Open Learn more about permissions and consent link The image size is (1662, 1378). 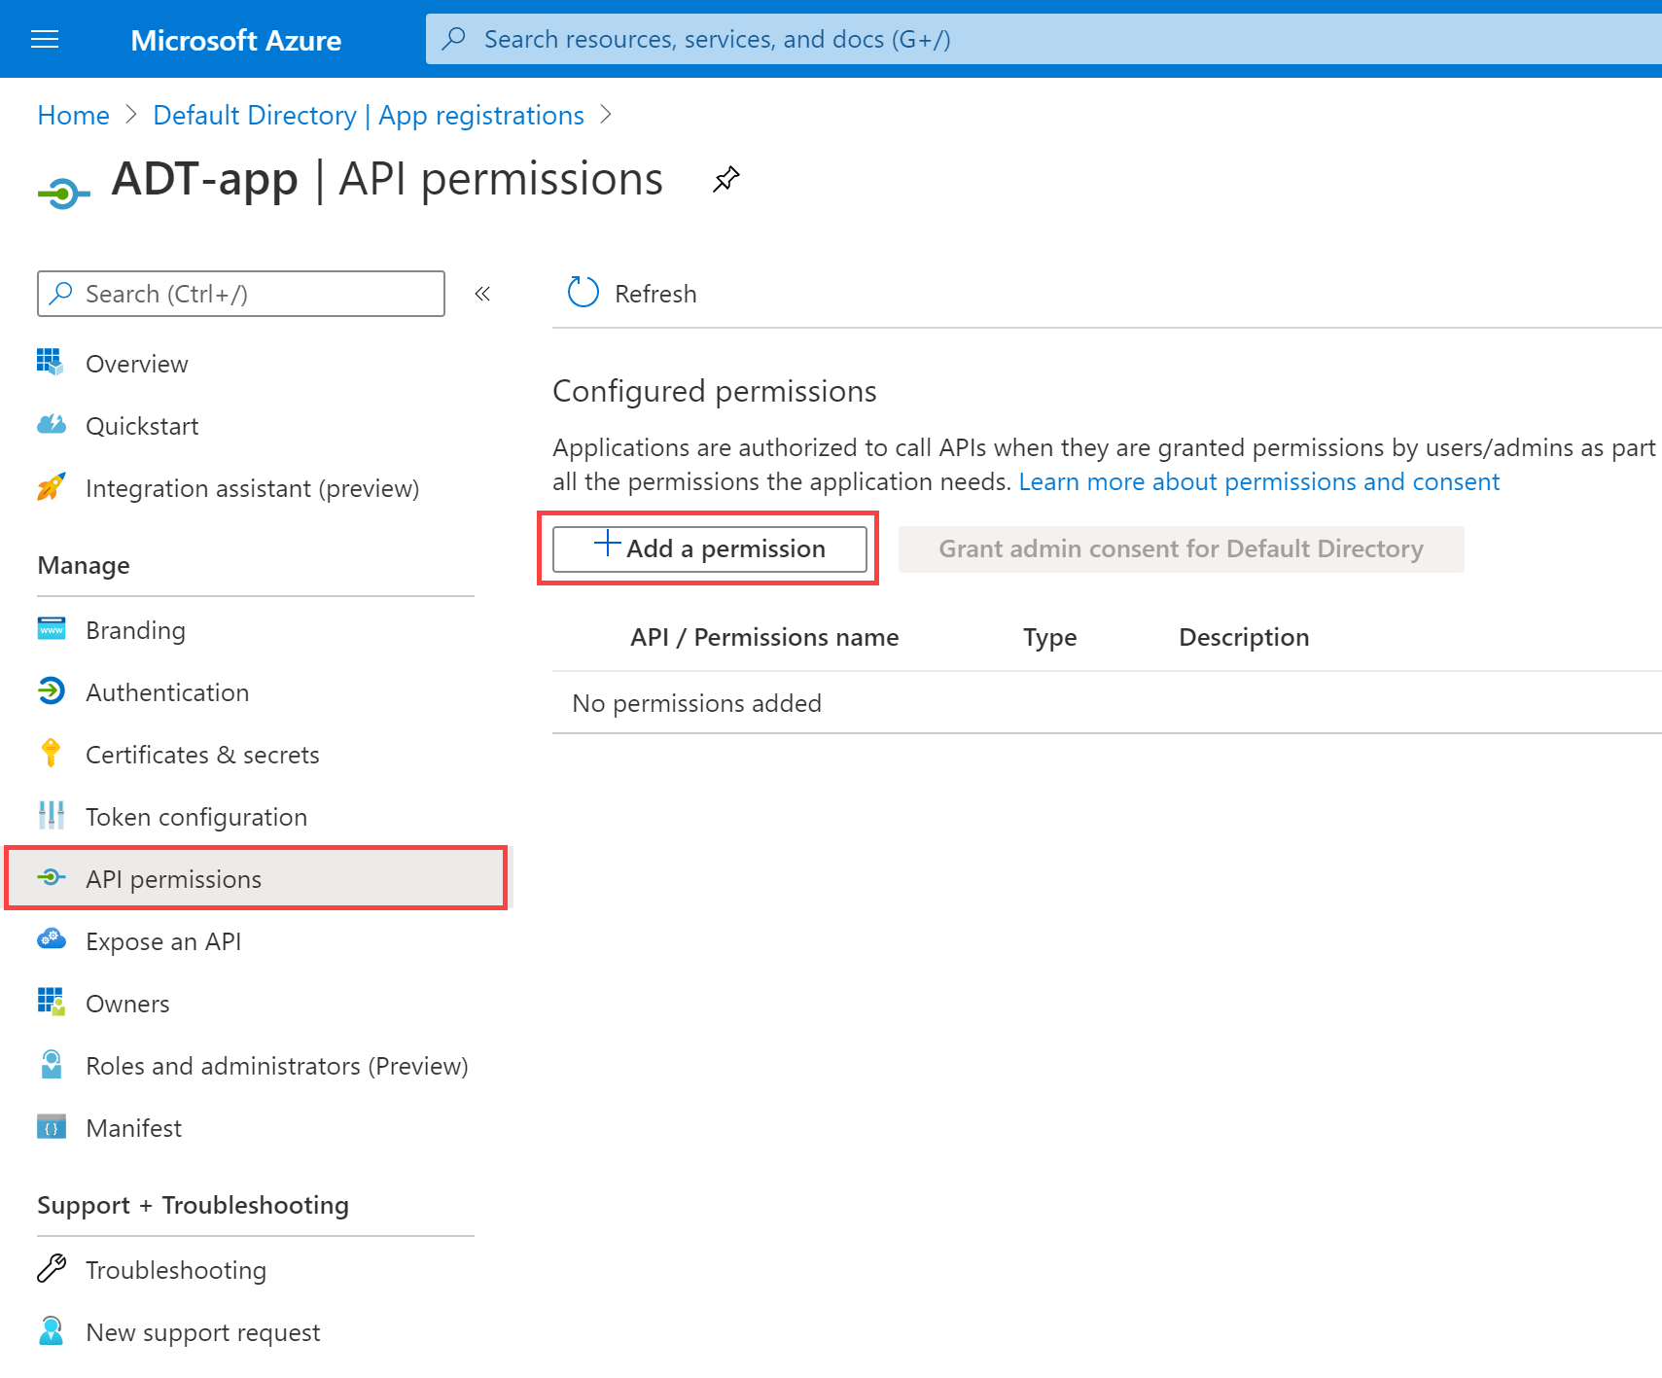pos(1258,481)
